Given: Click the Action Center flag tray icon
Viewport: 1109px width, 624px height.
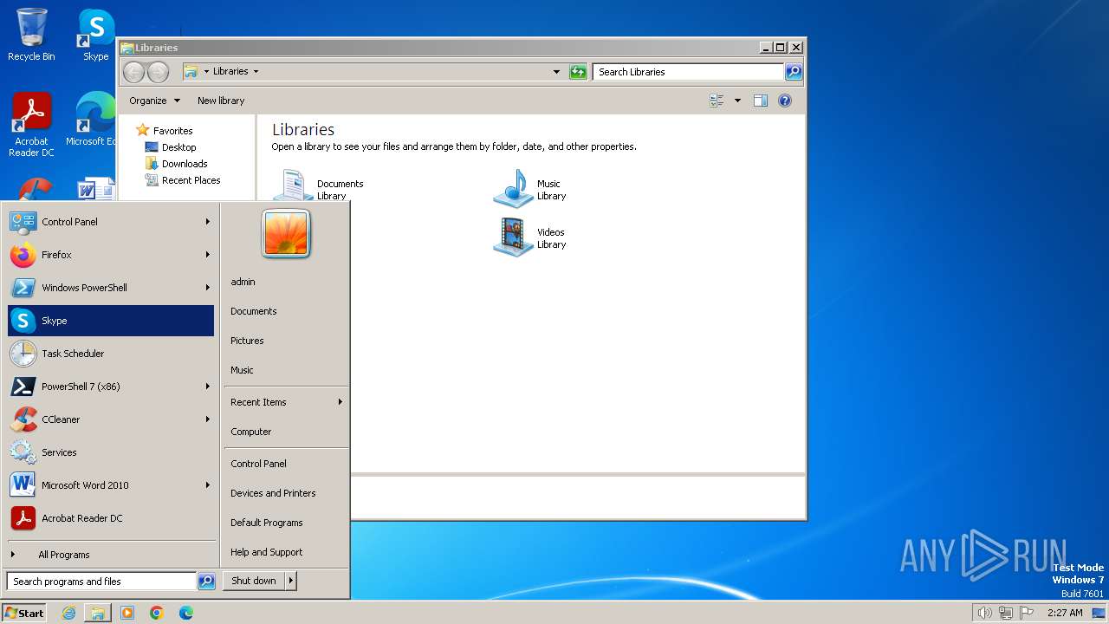Looking at the screenshot, I should coord(1027,613).
